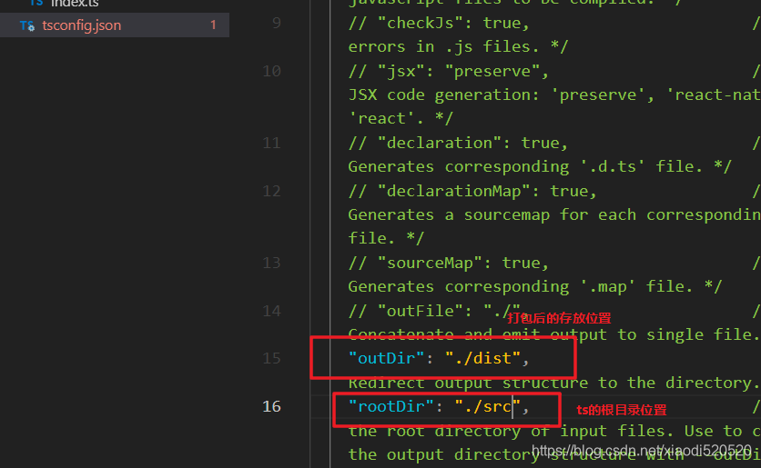Click line number 15 in the gutter
This screenshot has width=761, height=468.
click(x=272, y=358)
